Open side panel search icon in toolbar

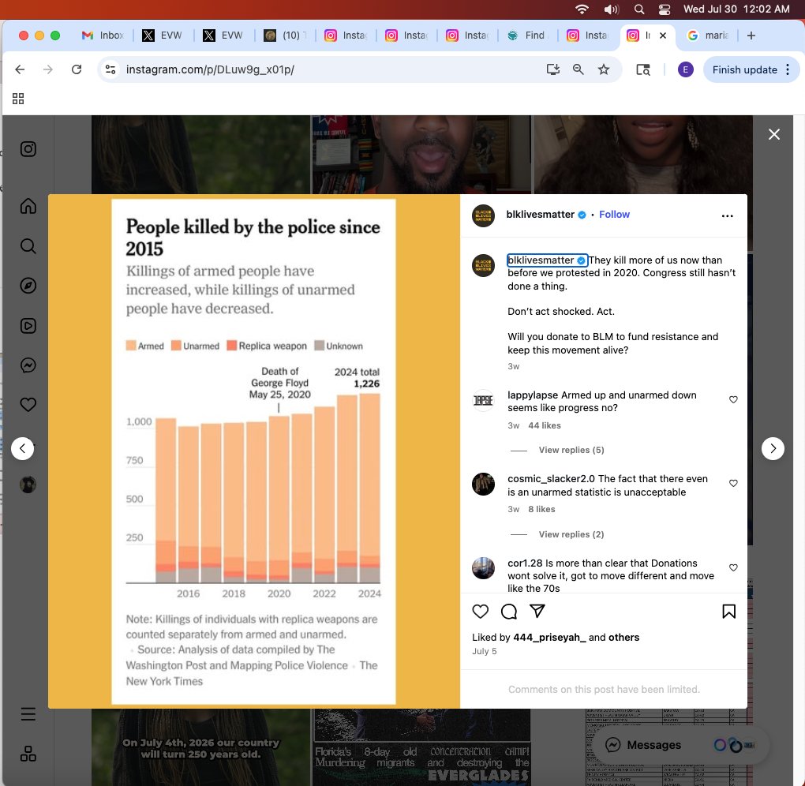tap(642, 69)
